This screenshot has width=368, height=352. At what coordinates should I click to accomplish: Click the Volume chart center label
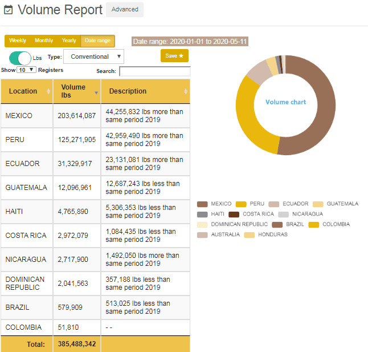[285, 102]
